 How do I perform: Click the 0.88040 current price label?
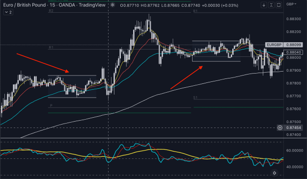(x=293, y=52)
